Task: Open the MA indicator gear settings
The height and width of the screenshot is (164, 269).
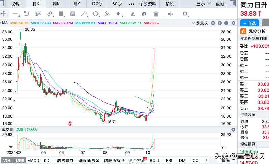Action: pos(233,23)
